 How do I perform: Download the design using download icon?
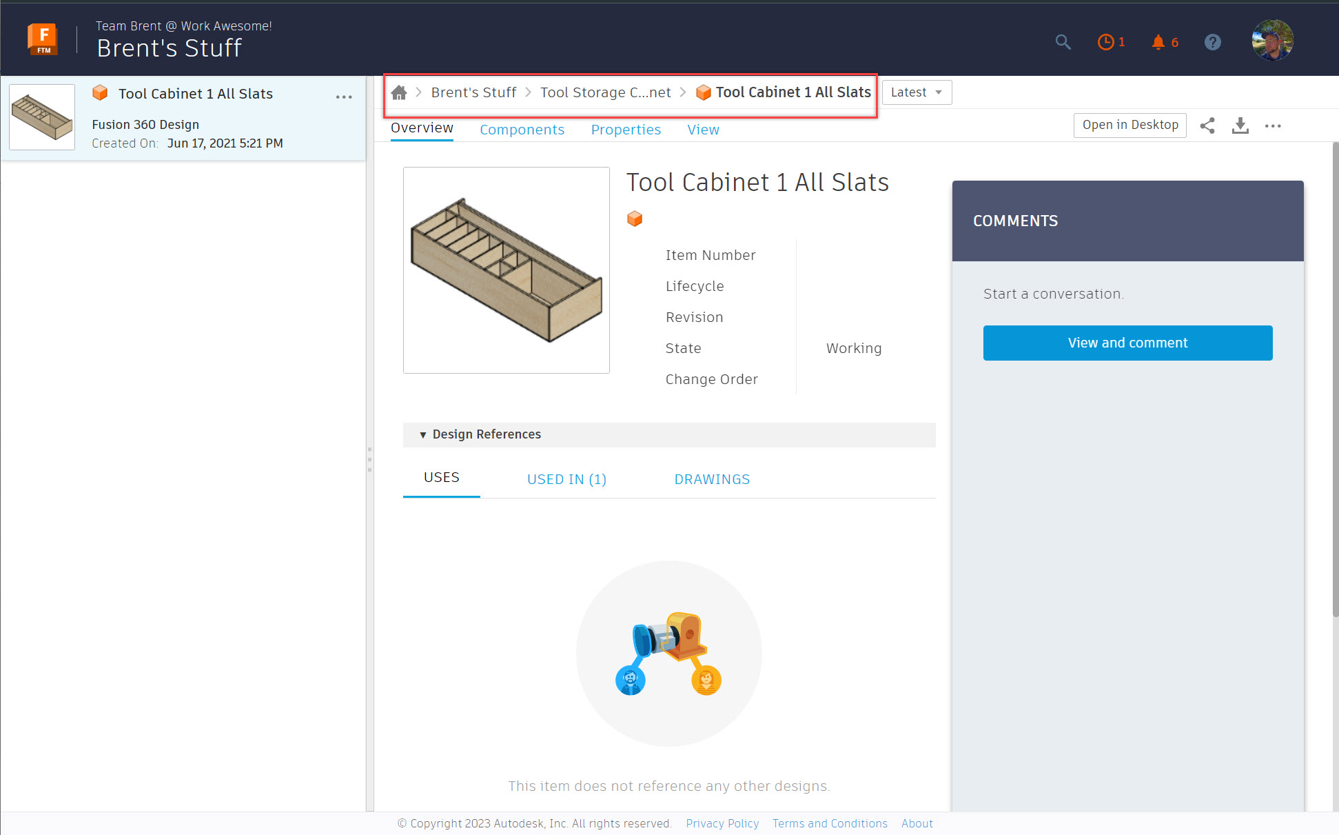point(1240,125)
